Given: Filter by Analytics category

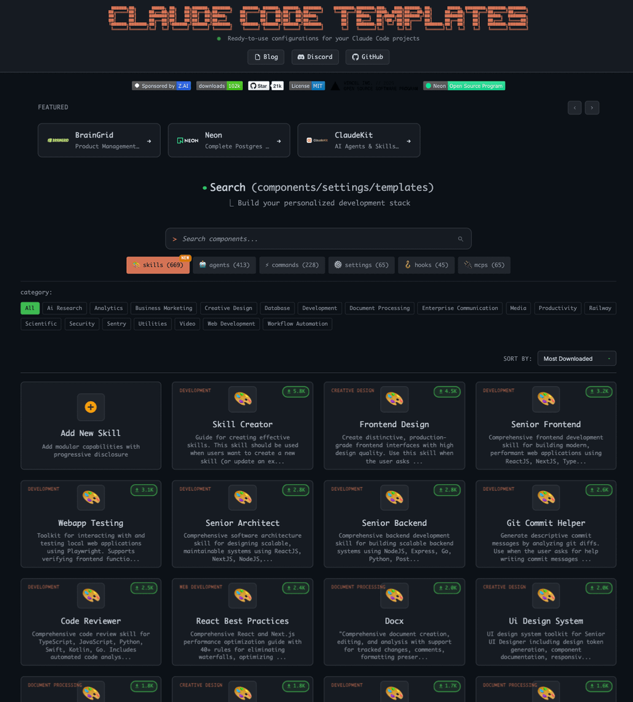Looking at the screenshot, I should coord(109,308).
